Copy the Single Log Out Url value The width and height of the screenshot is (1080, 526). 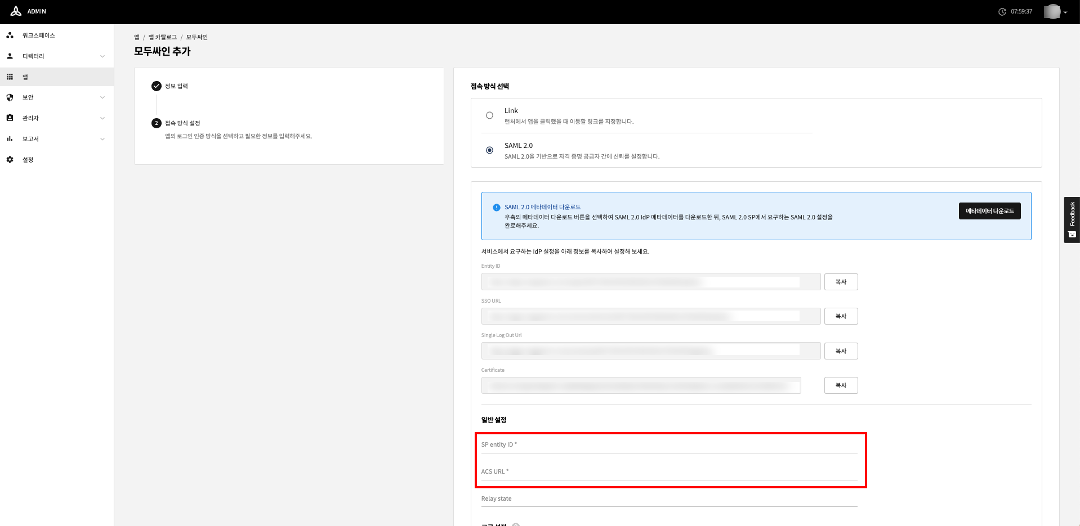pyautogui.click(x=841, y=351)
